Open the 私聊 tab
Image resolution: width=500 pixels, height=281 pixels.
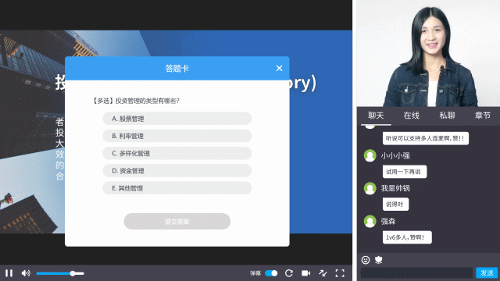447,116
